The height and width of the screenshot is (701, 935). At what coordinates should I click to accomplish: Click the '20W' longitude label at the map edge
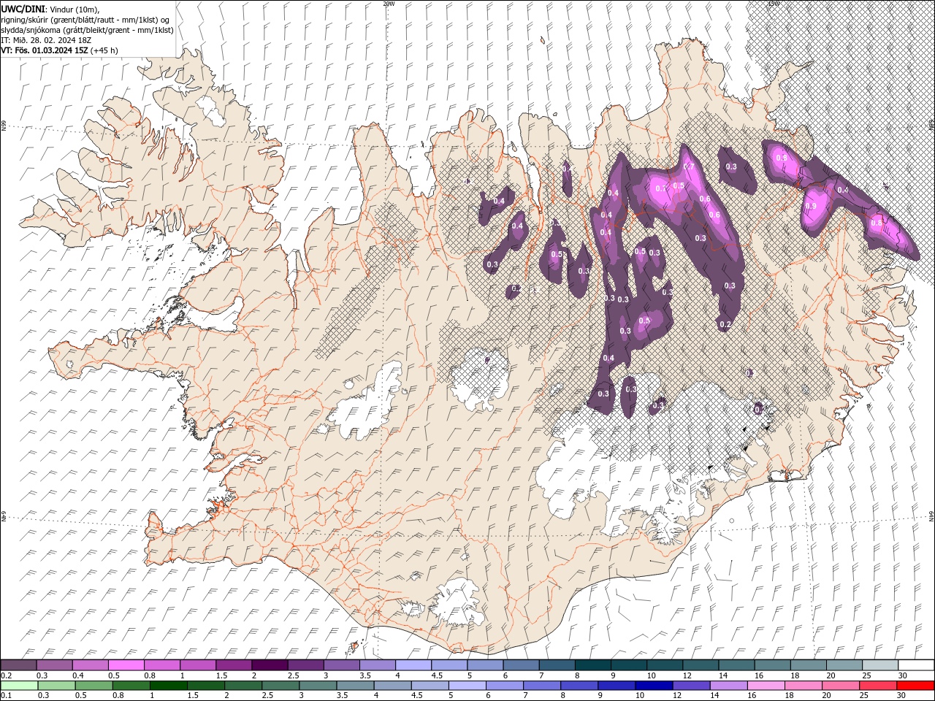pos(389,4)
